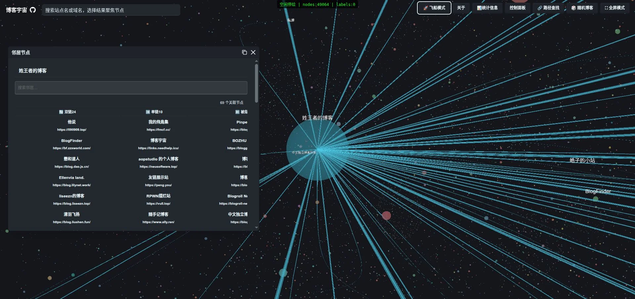Click the top site search box
The width and height of the screenshot is (635, 299).
point(111,10)
